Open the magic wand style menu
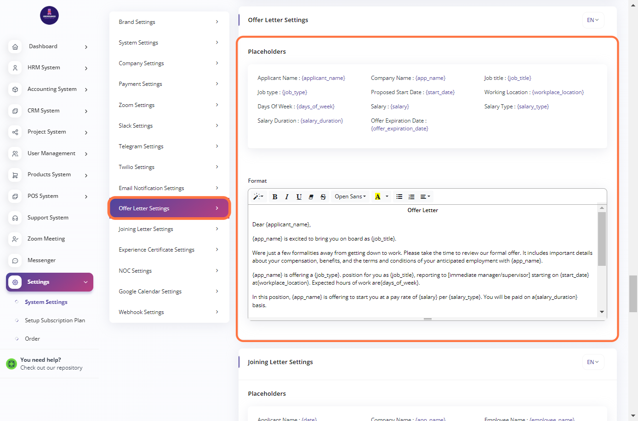Viewport: 638px width, 421px height. tap(258, 196)
